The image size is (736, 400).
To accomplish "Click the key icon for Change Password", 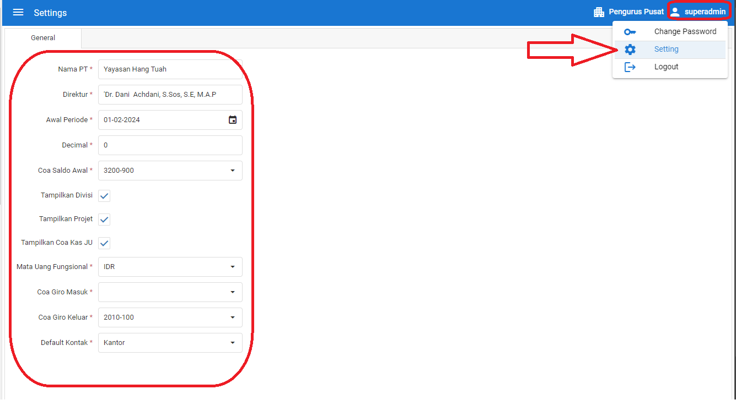I will pyautogui.click(x=630, y=32).
